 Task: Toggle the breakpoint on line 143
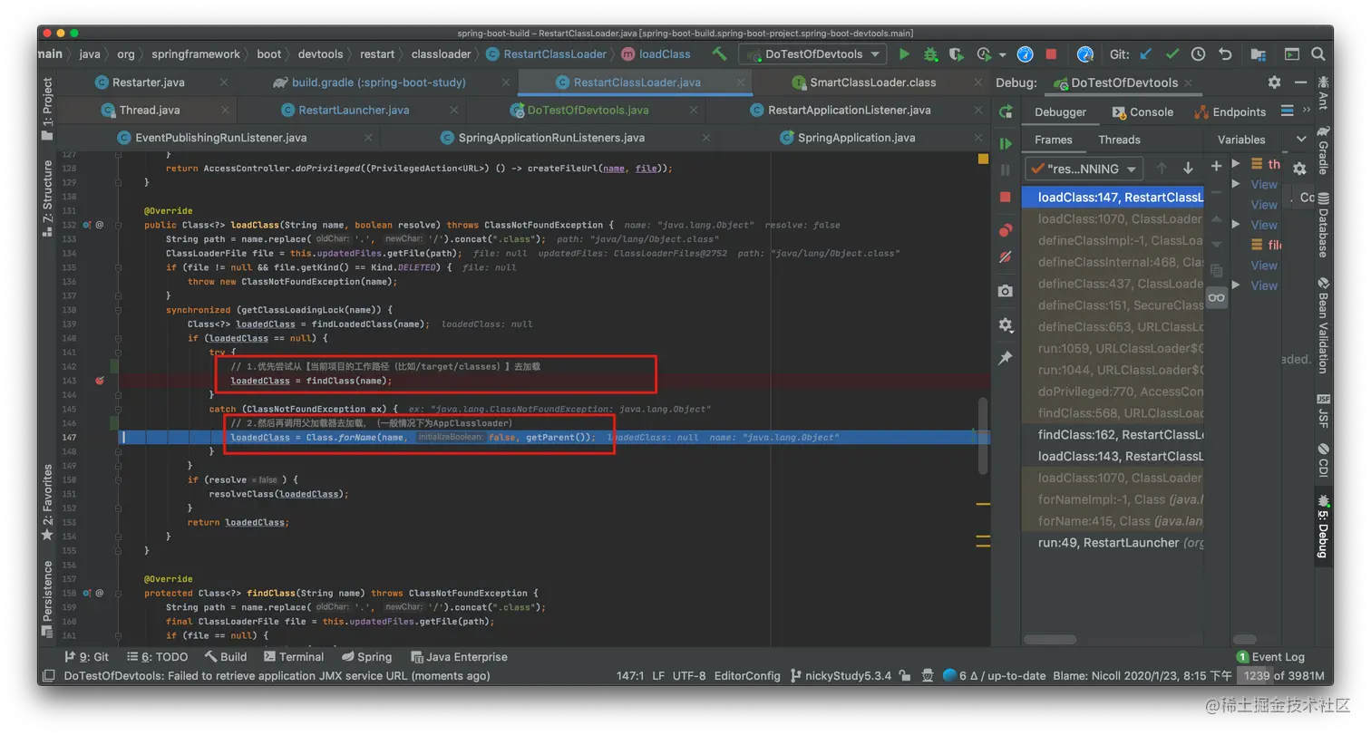(99, 381)
